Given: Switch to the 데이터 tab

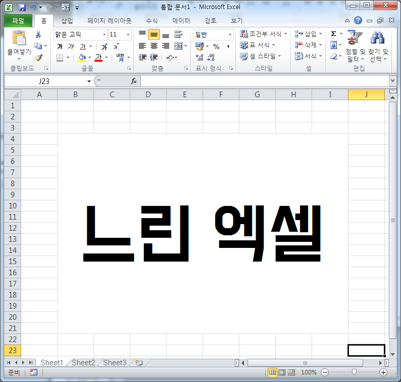Looking at the screenshot, I should click(181, 21).
